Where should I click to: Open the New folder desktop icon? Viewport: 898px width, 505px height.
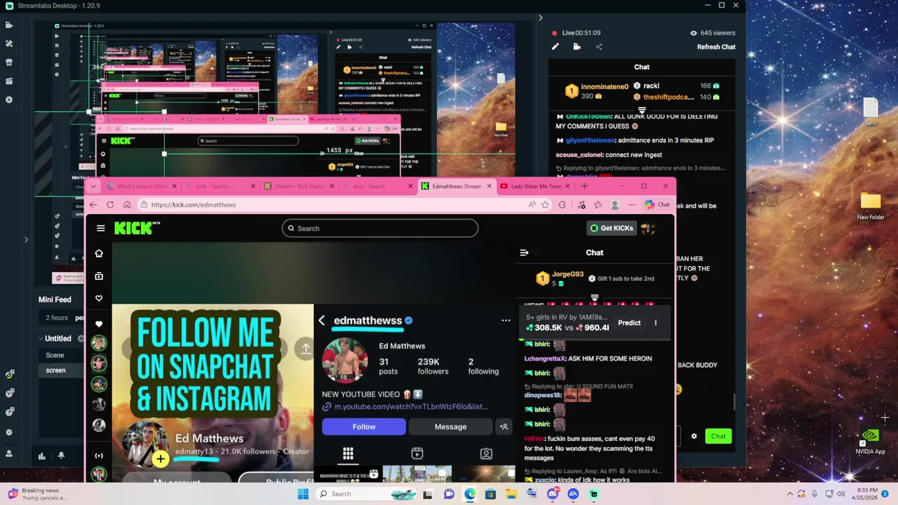pos(871,206)
